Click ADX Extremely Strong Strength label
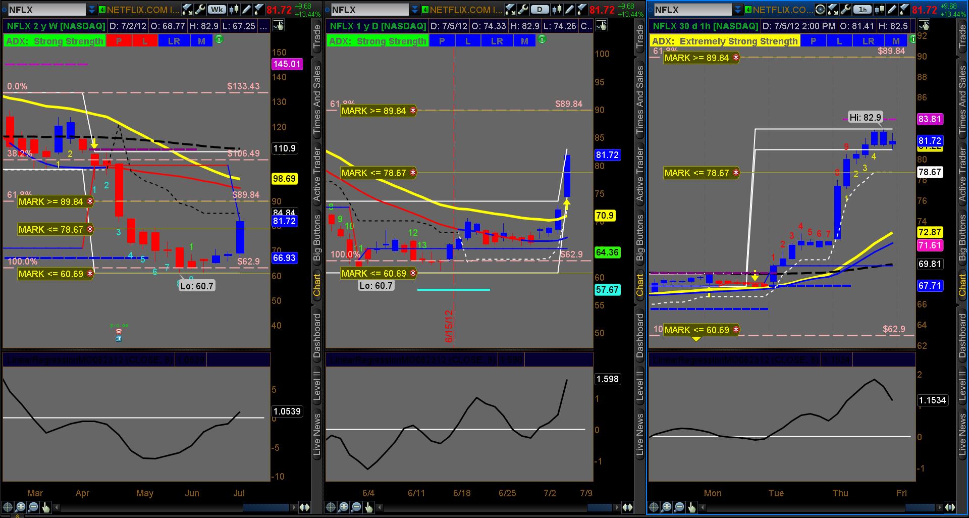The height and width of the screenshot is (518, 969). click(724, 41)
